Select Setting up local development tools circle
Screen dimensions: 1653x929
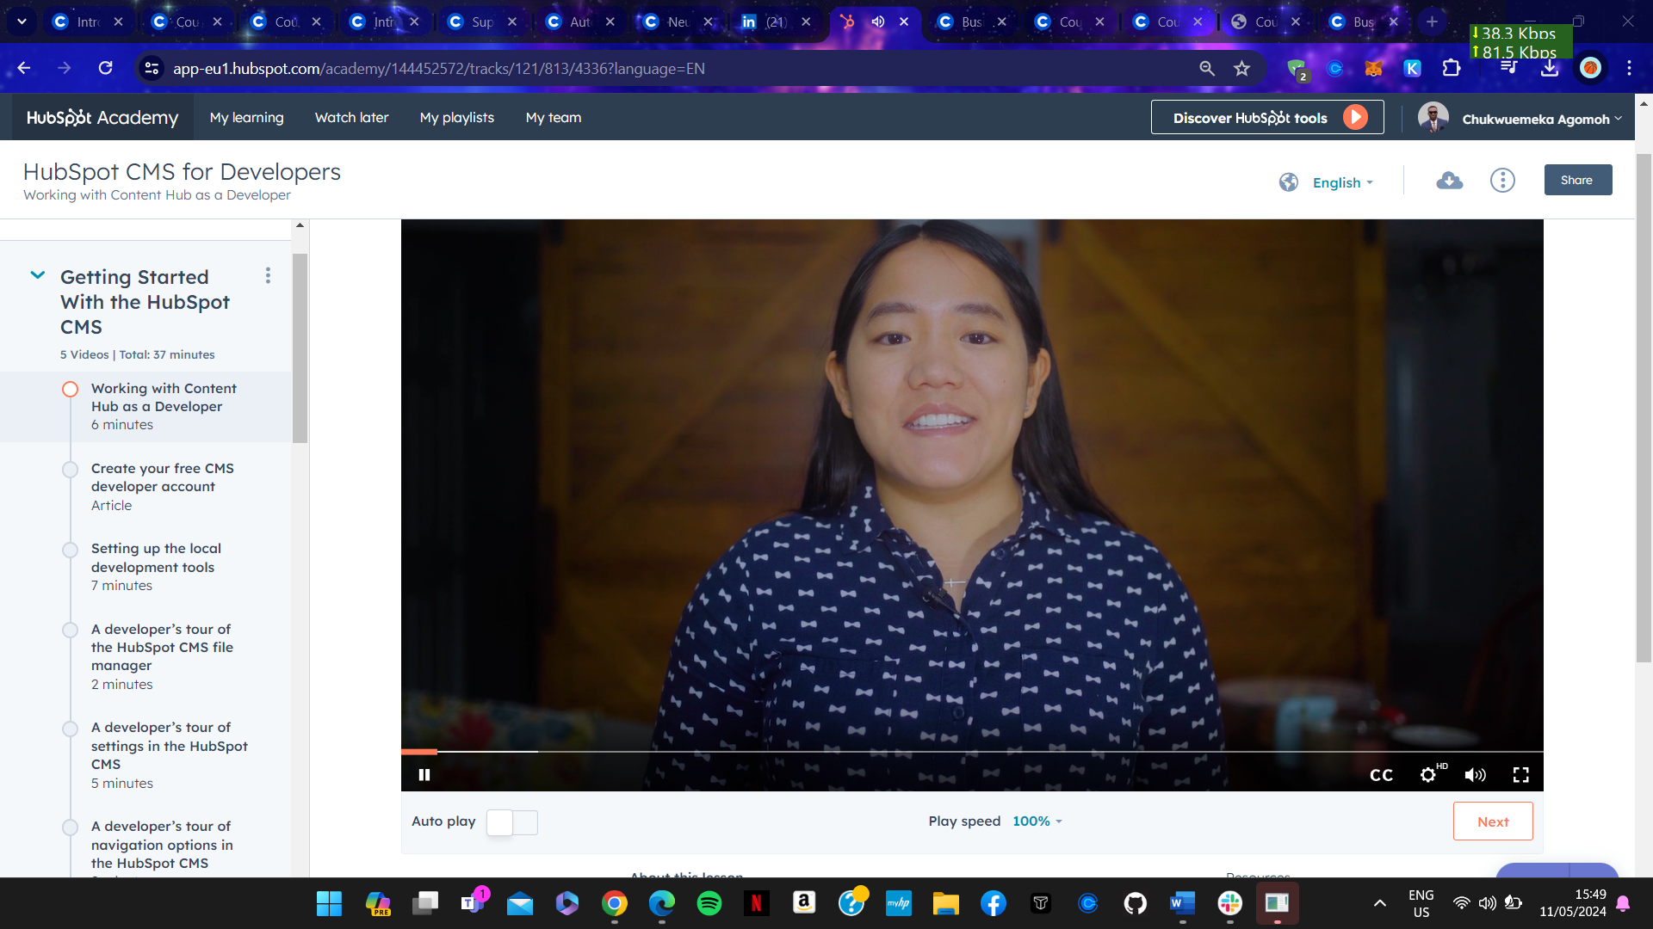coord(71,549)
